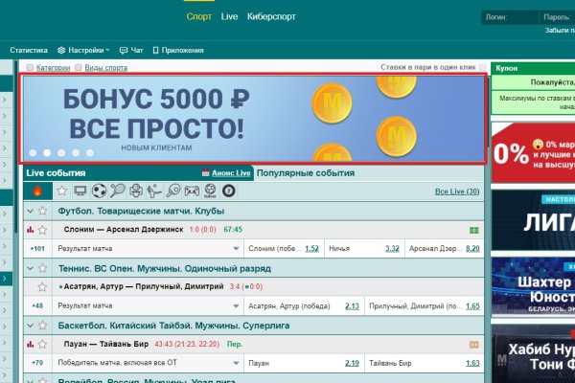Tick the Виды спорта checkbox
The image size is (575, 383).
(77, 68)
